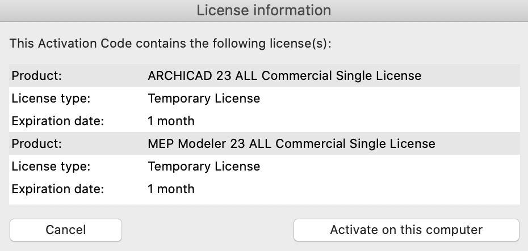
Task: Click Expiration date label under MEP Modeler
Action: (57, 189)
